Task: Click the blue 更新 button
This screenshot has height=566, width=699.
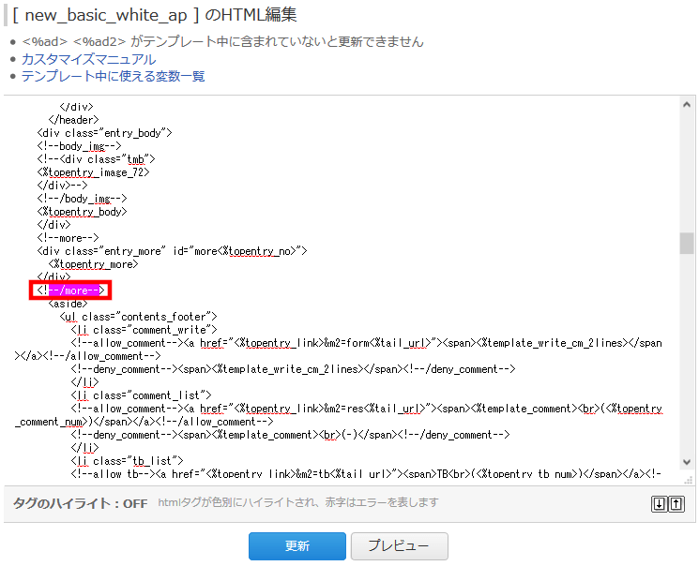Action: coord(296,546)
